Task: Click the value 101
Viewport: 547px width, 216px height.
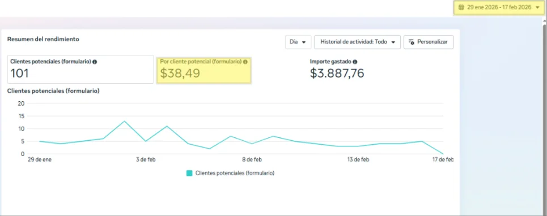Action: [19, 74]
